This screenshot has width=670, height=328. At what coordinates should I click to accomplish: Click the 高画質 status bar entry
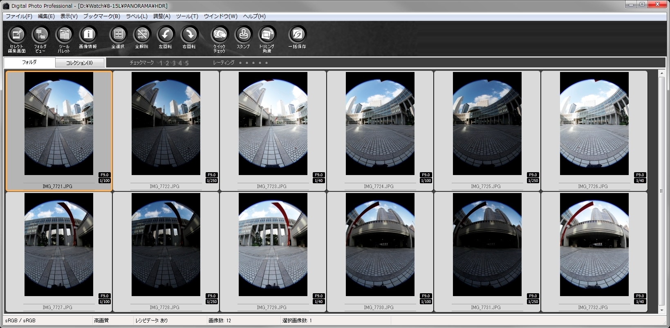tap(101, 321)
